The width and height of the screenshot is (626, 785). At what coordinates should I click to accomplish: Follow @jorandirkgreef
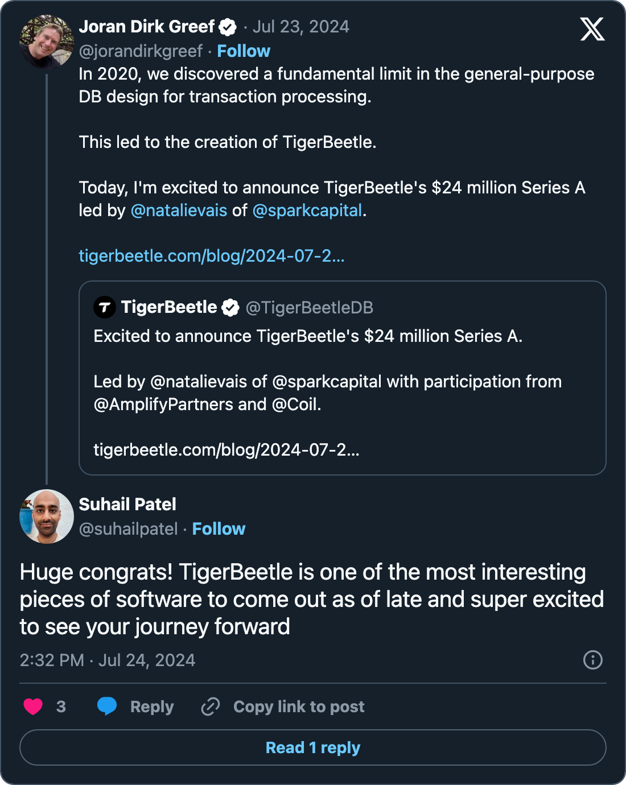pos(244,51)
